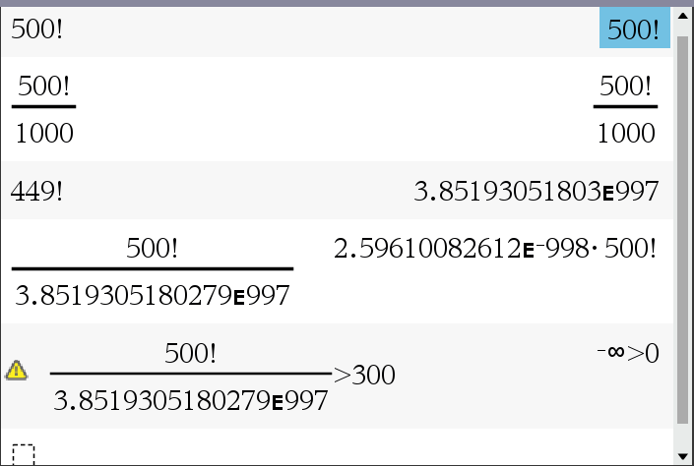
Task: Click the empty dashed entry box
Action: pos(24,454)
